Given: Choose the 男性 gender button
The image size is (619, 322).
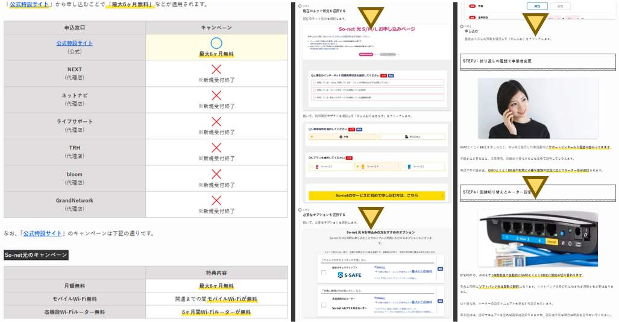Looking at the screenshot, I should 536,6.
